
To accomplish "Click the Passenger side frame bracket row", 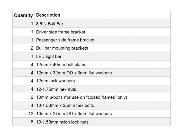I will pyautogui.click(x=65, y=40).
